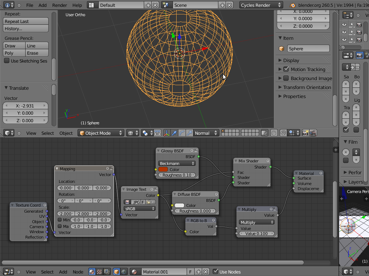Click the Sphere object name field
This screenshot has width=369, height=276.
coord(308,49)
